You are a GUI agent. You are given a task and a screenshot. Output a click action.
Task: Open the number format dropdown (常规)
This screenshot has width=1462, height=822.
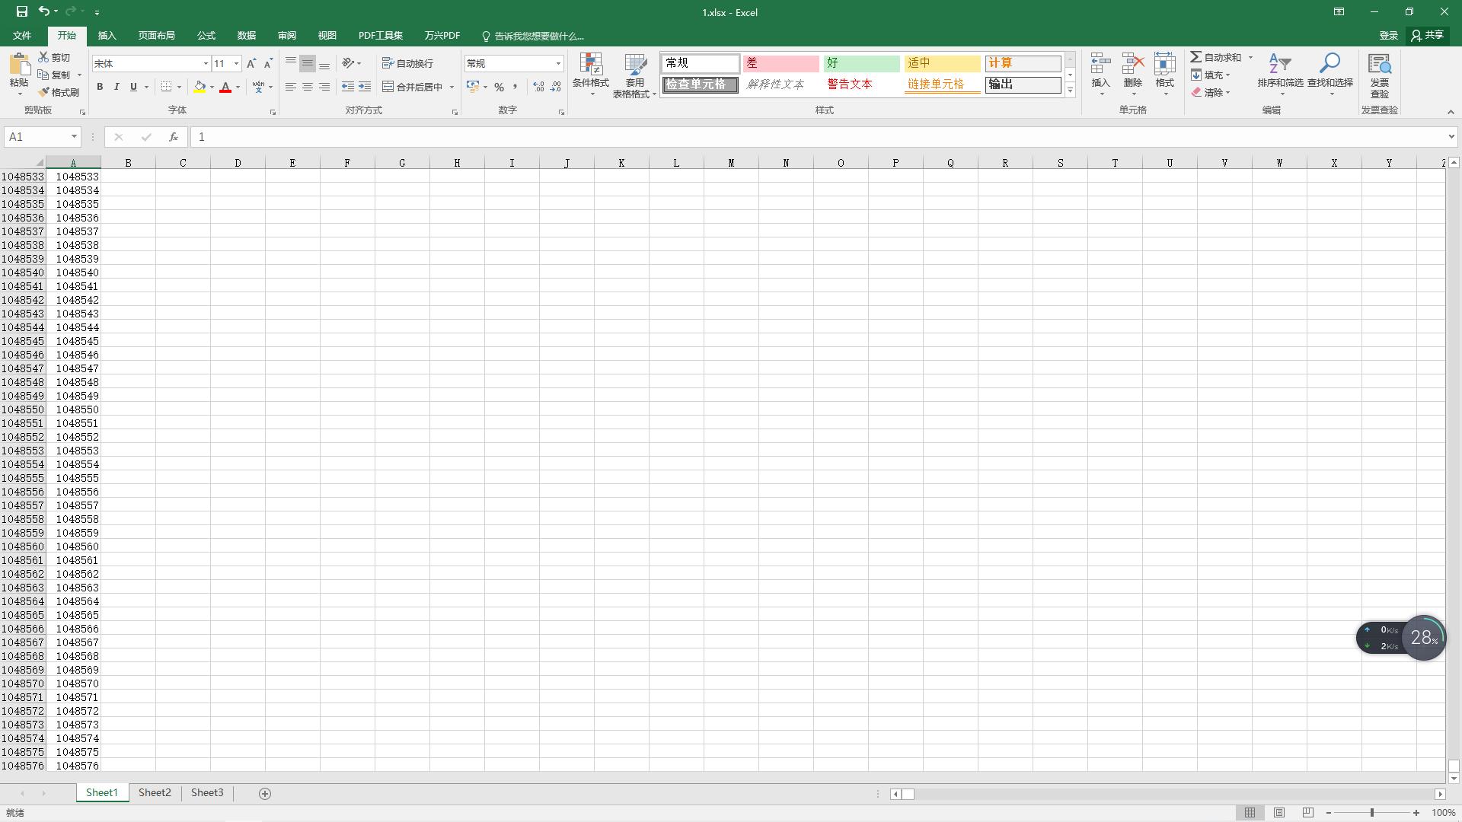tap(558, 63)
